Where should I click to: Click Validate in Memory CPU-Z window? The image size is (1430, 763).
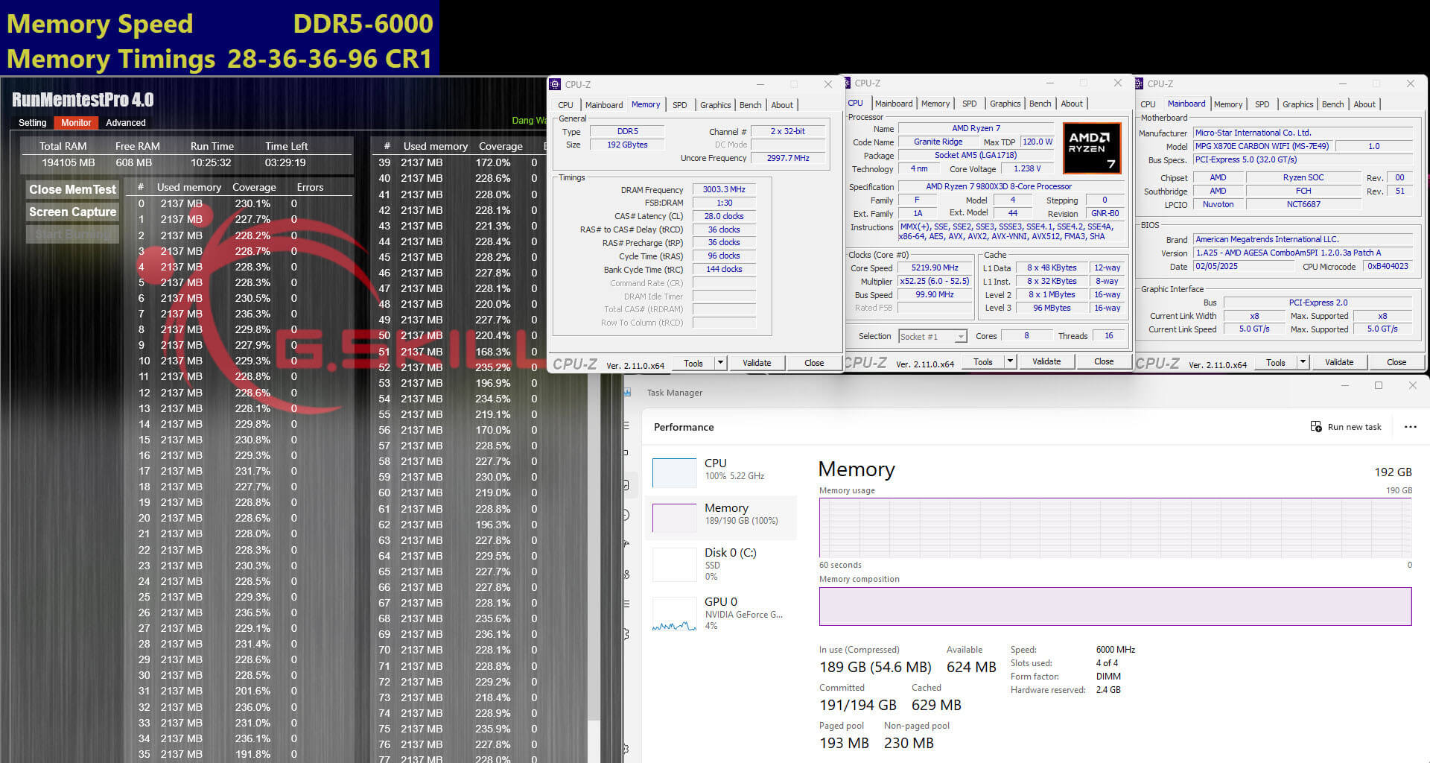(x=757, y=363)
